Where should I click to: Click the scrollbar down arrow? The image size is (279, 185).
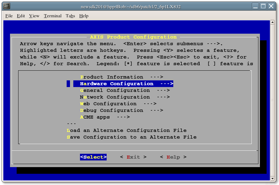(272, 178)
